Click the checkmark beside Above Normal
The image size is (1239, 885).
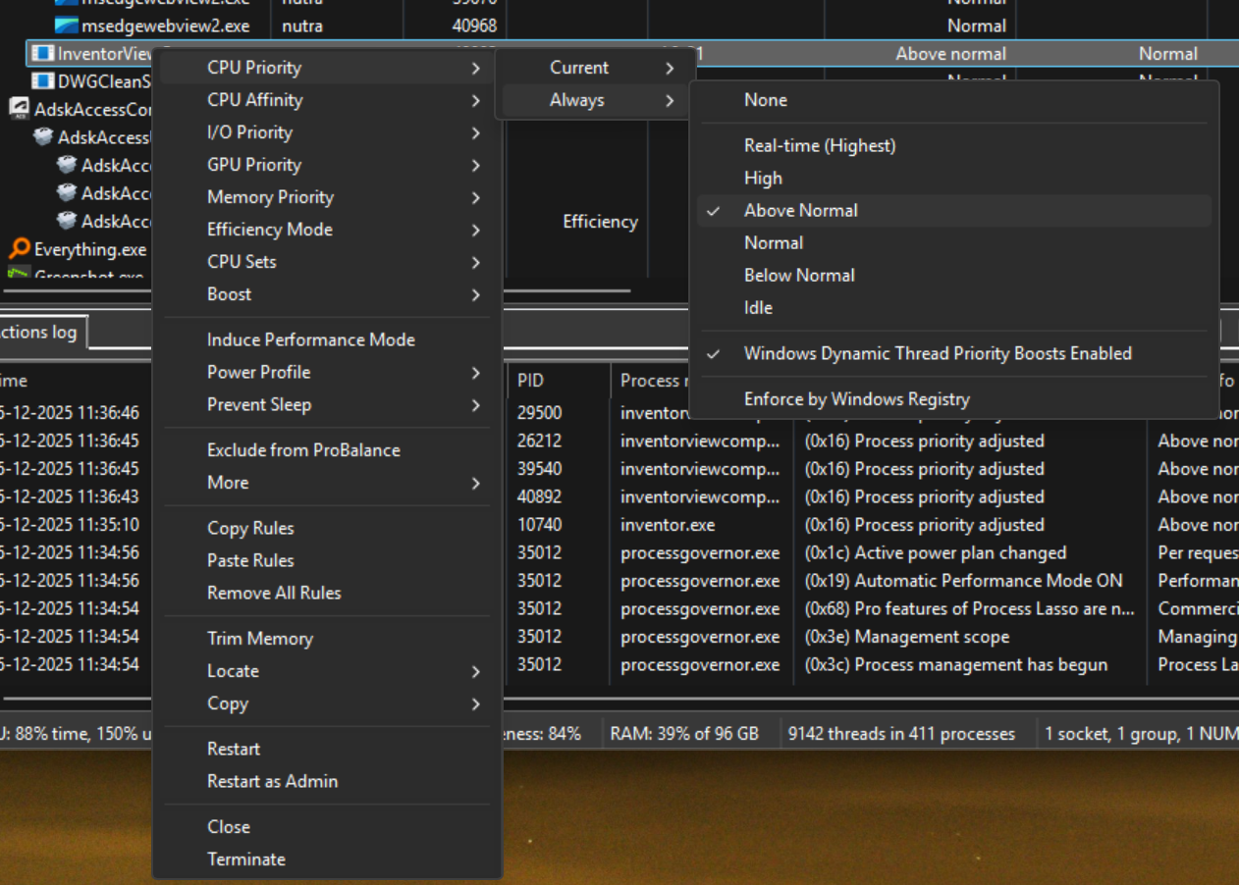point(714,211)
